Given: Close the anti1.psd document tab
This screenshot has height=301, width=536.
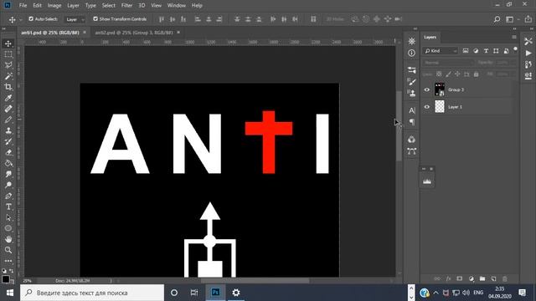Looking at the screenshot, I should pos(85,33).
